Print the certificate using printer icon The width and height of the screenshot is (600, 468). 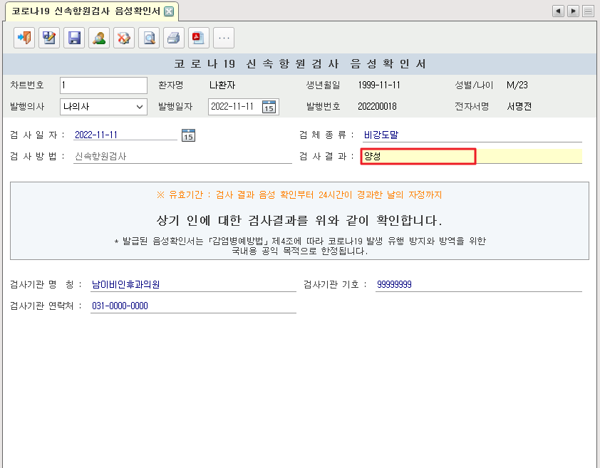[174, 38]
